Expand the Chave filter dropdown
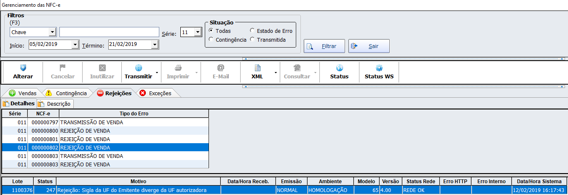Image resolution: width=568 pixels, height=195 pixels. point(52,32)
